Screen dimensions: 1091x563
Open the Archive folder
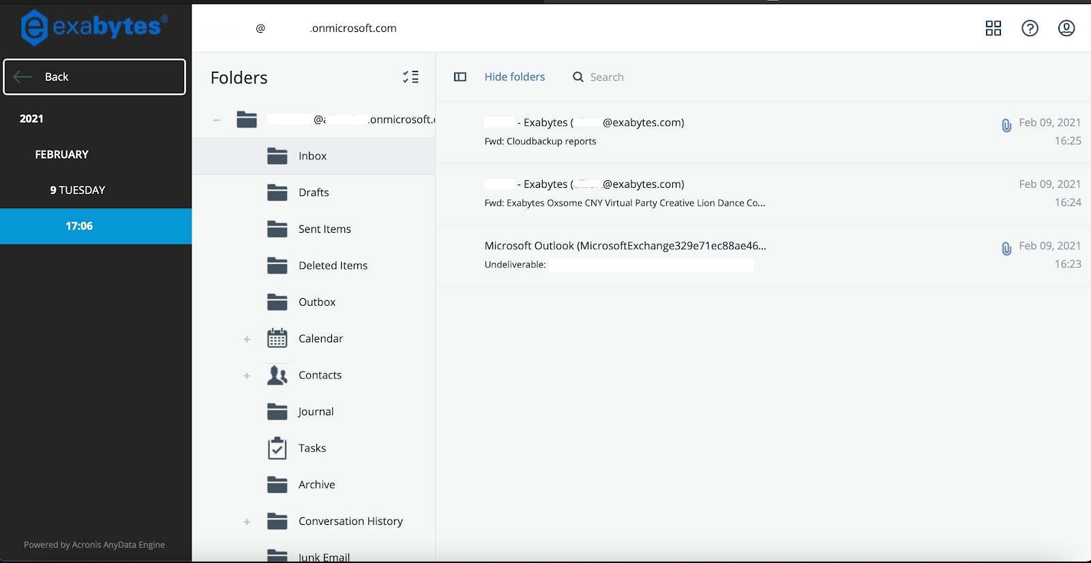coord(314,485)
